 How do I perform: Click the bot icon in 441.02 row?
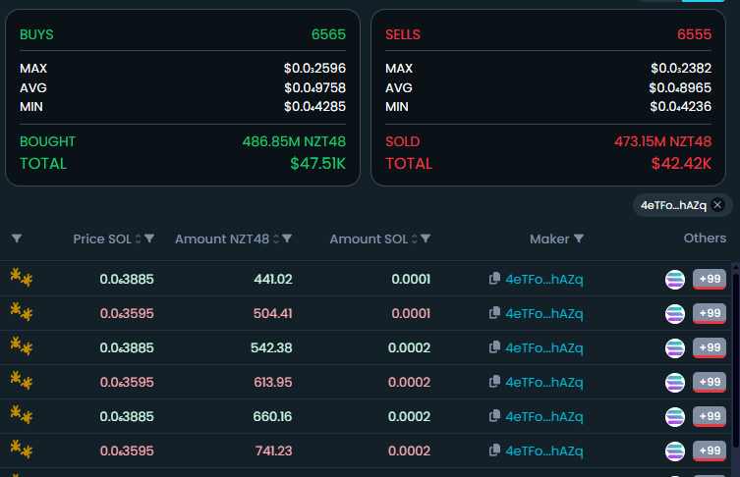22,278
